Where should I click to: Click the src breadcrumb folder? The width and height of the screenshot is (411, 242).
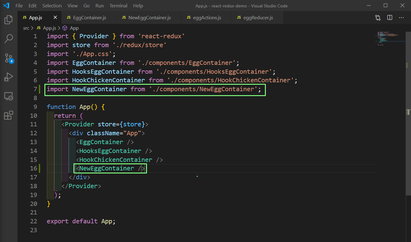(26, 28)
